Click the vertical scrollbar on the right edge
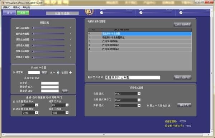Screen dimensions: 215x138 212,73
